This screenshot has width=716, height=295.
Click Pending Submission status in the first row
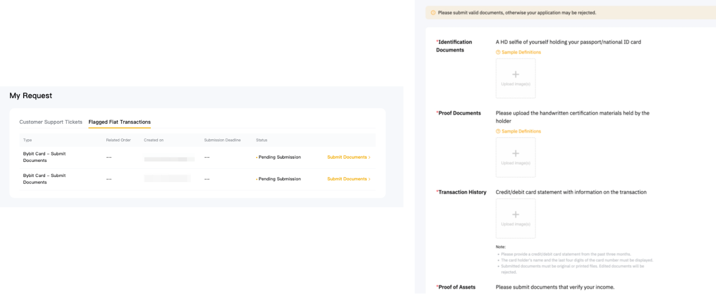(x=279, y=157)
